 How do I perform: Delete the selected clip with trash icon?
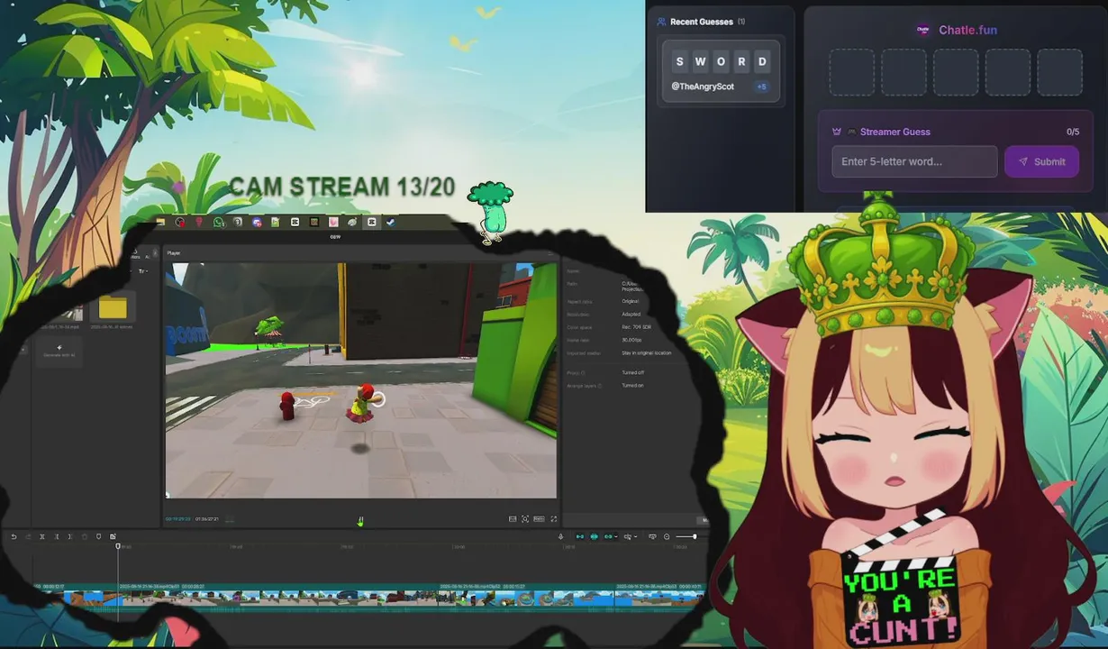tap(85, 536)
